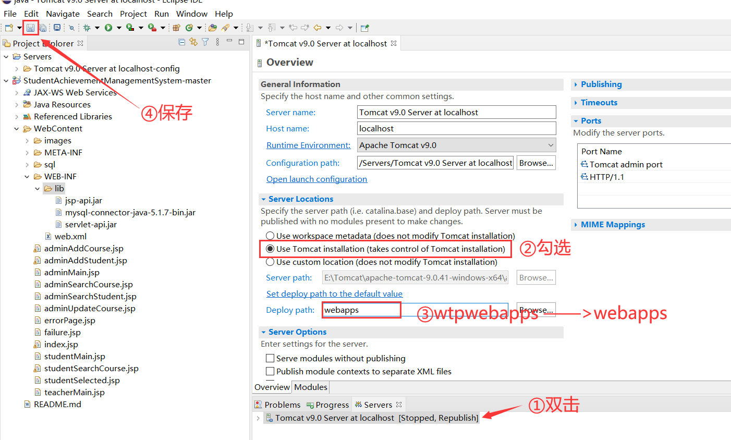Close the Project Explorer view tab
The image size is (731, 440).
coord(80,43)
